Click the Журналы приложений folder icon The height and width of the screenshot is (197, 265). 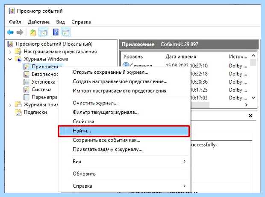[18, 104]
